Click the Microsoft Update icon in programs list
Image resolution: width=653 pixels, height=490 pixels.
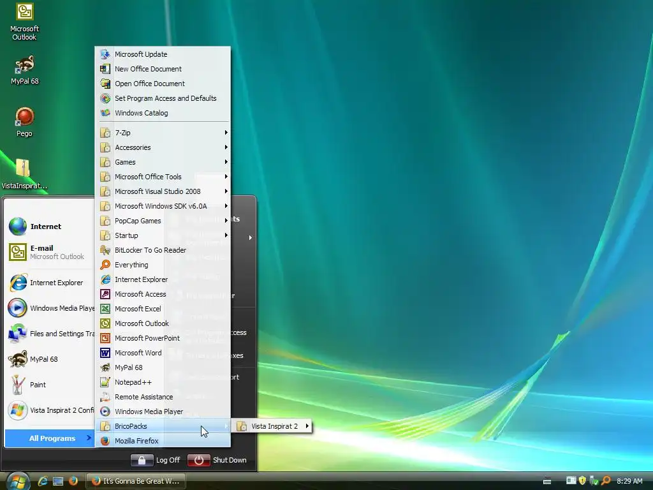click(105, 54)
